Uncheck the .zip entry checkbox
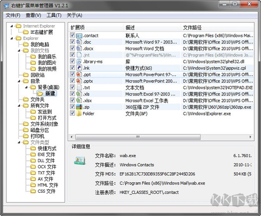This screenshot has width=261, height=216. (72, 107)
